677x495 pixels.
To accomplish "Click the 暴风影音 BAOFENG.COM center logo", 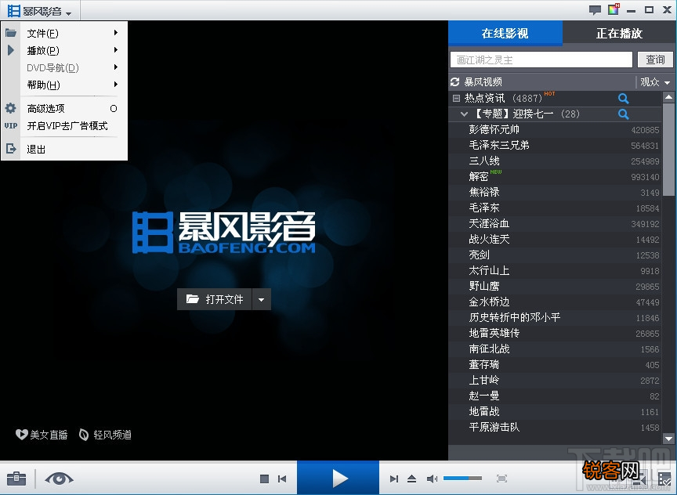I will click(223, 232).
